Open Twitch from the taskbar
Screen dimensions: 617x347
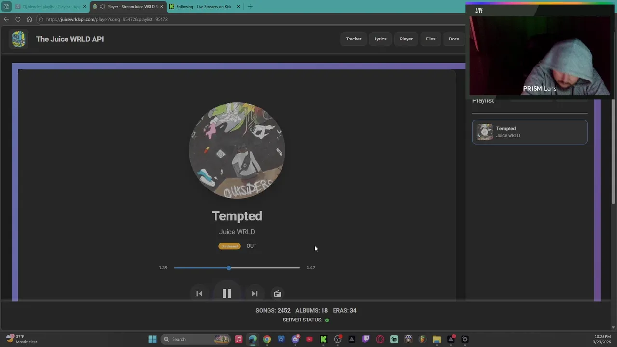click(x=366, y=339)
